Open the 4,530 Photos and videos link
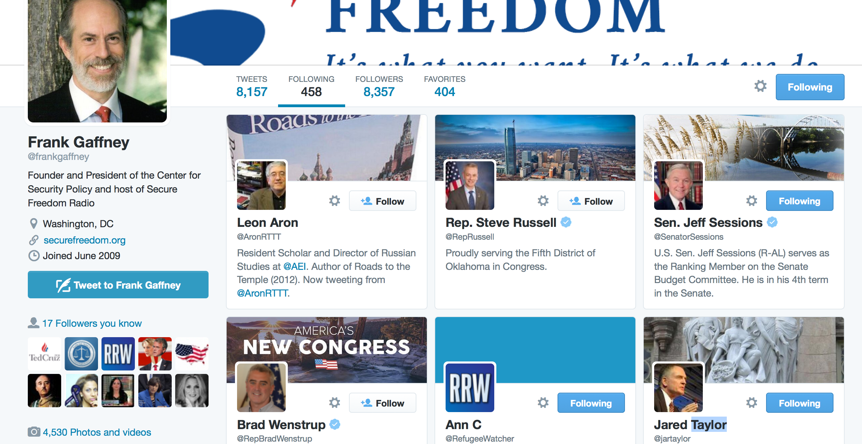 (97, 432)
